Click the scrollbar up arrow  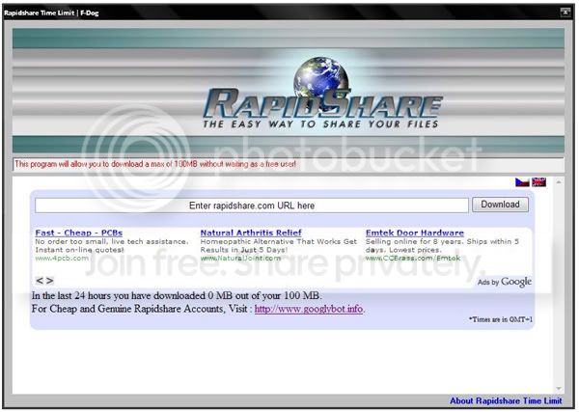point(559,182)
